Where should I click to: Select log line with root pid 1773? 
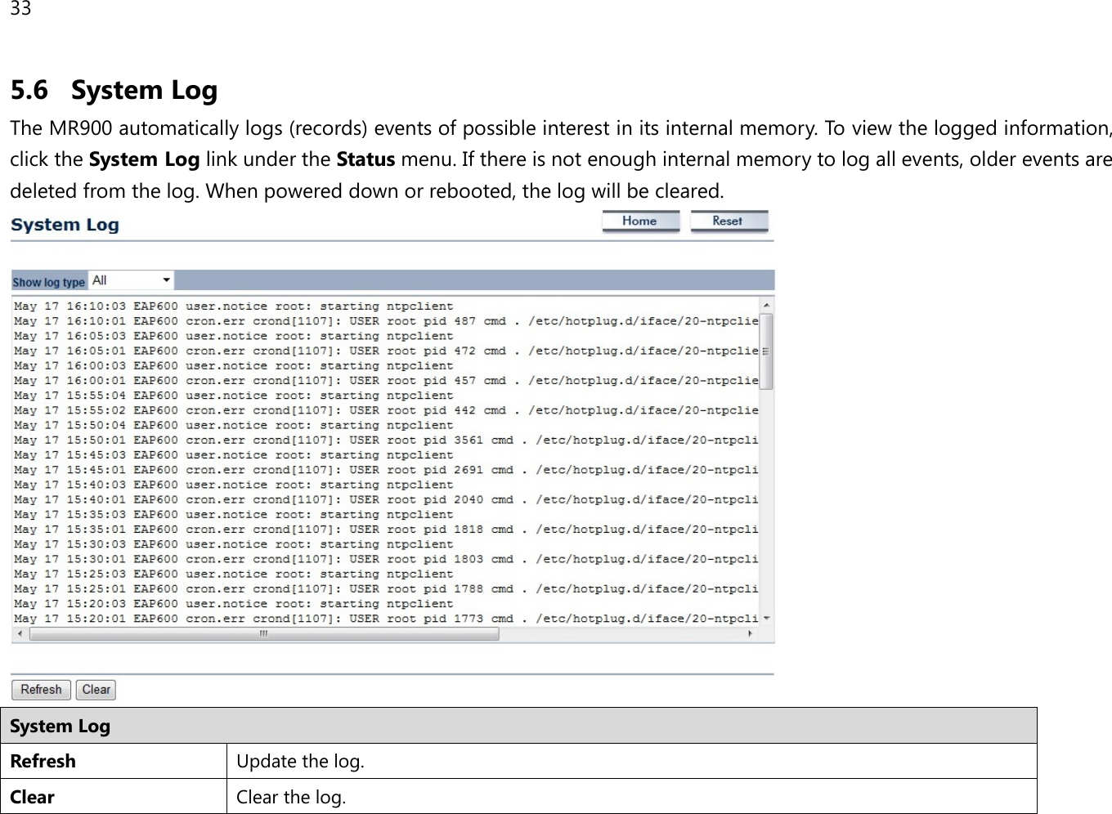tap(386, 619)
